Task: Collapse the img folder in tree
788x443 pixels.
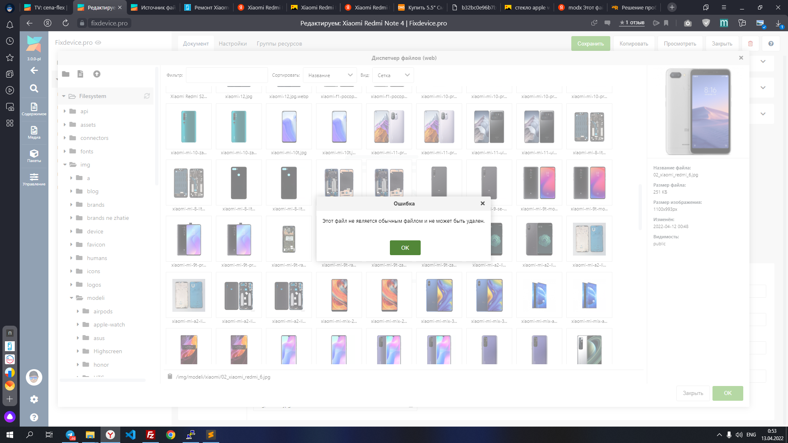Action: (65, 164)
